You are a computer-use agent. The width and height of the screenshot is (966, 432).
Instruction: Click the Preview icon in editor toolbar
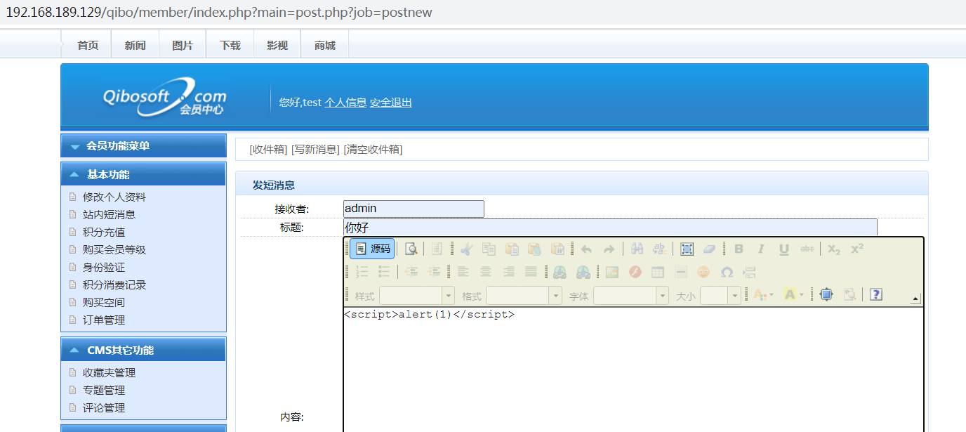tap(411, 249)
